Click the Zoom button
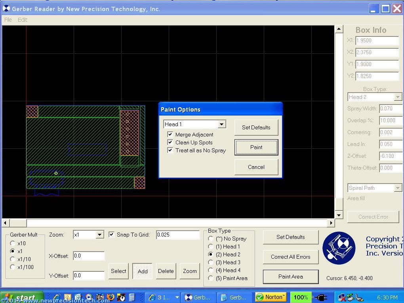Image resolution: width=404 pixels, height=303 pixels. coord(190,271)
